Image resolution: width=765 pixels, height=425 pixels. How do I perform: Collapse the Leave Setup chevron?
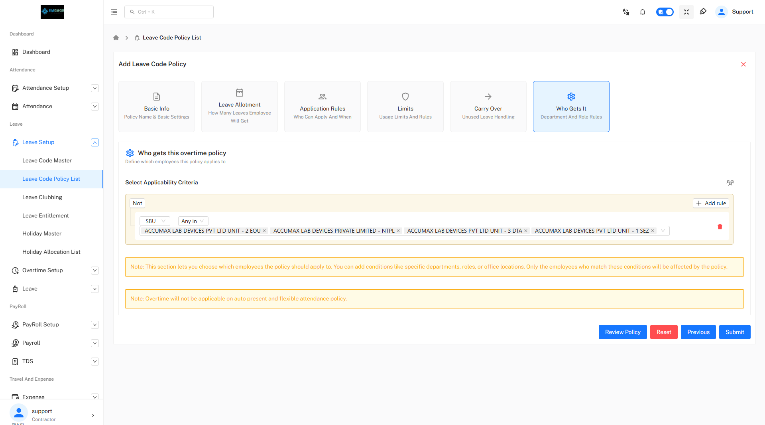[x=95, y=142]
